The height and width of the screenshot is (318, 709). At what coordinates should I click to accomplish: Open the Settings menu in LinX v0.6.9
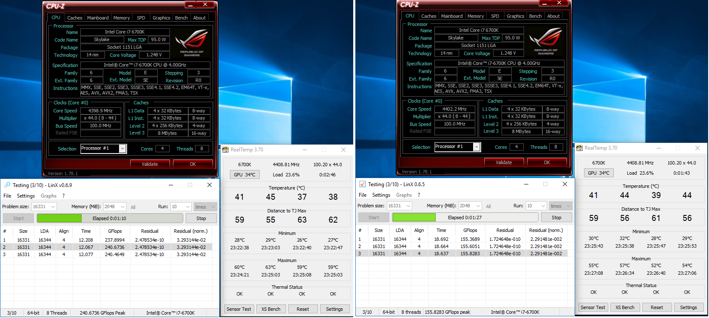26,196
